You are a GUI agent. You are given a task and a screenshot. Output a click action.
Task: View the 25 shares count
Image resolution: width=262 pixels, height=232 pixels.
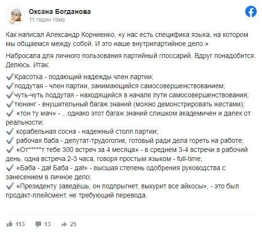pos(73,224)
